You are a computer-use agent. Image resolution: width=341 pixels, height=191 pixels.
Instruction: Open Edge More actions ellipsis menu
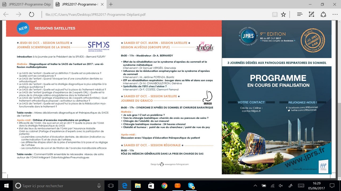pos(335,15)
